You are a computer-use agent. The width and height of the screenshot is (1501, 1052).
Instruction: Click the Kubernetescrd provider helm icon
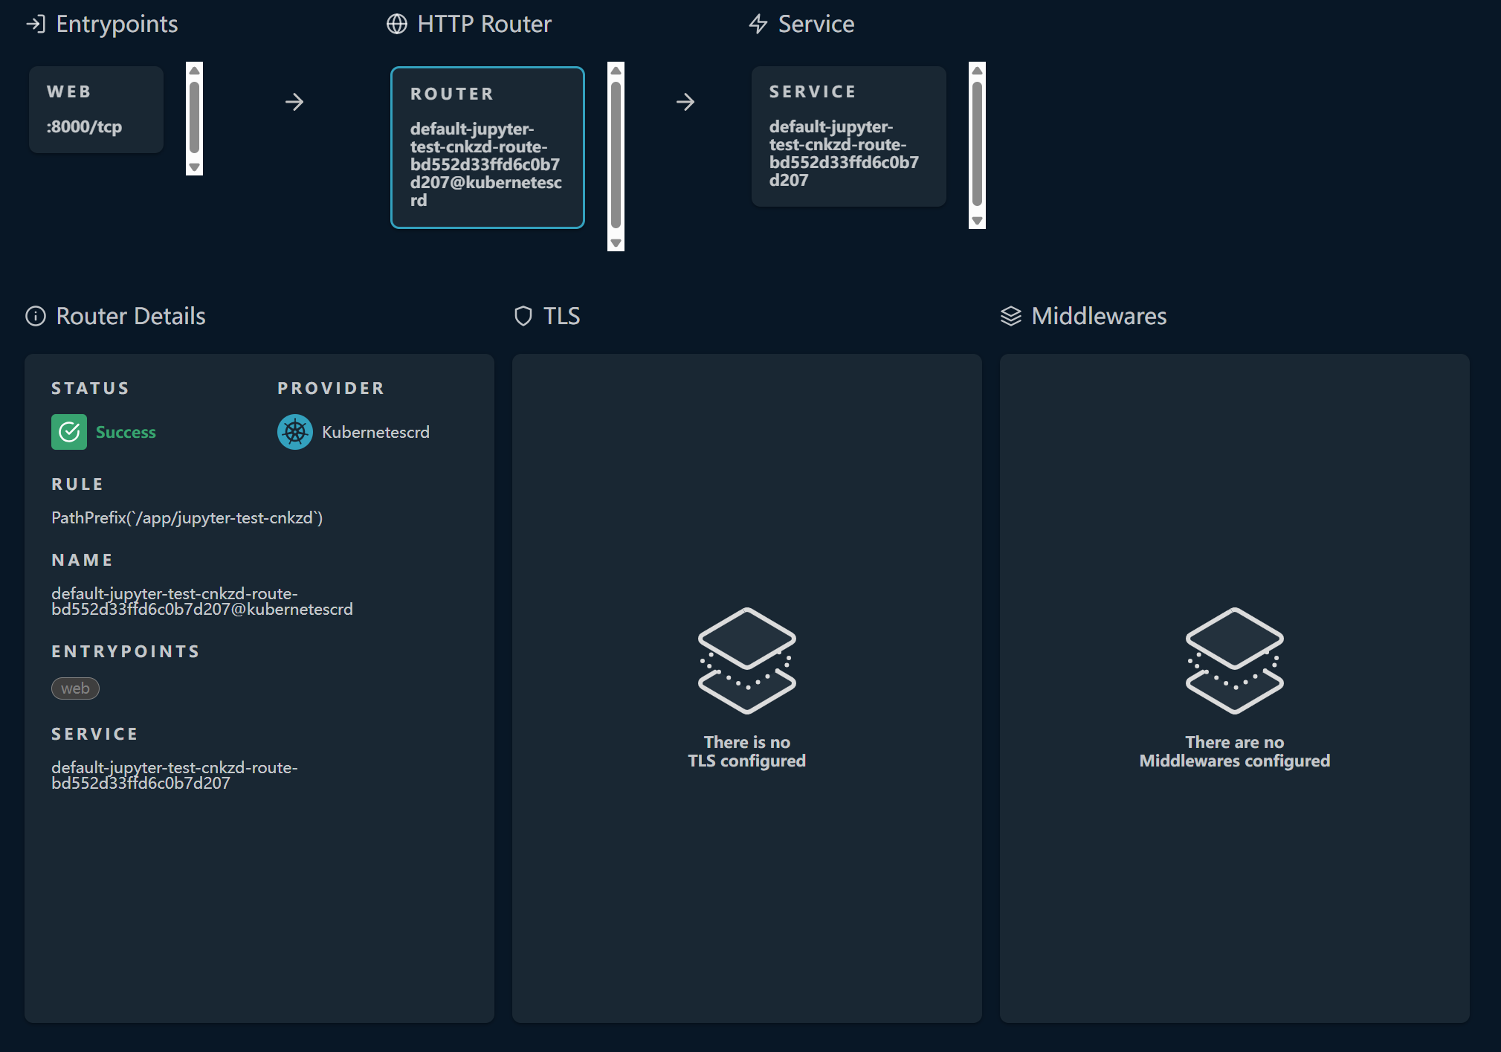(x=295, y=432)
